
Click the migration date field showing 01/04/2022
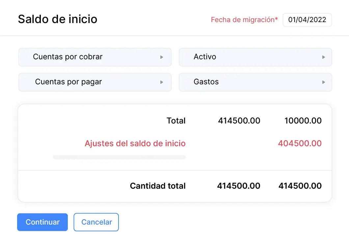point(307,20)
